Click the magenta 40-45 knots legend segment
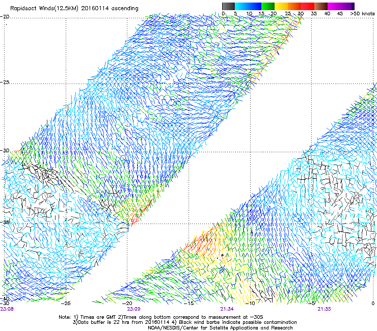 click(x=334, y=6)
